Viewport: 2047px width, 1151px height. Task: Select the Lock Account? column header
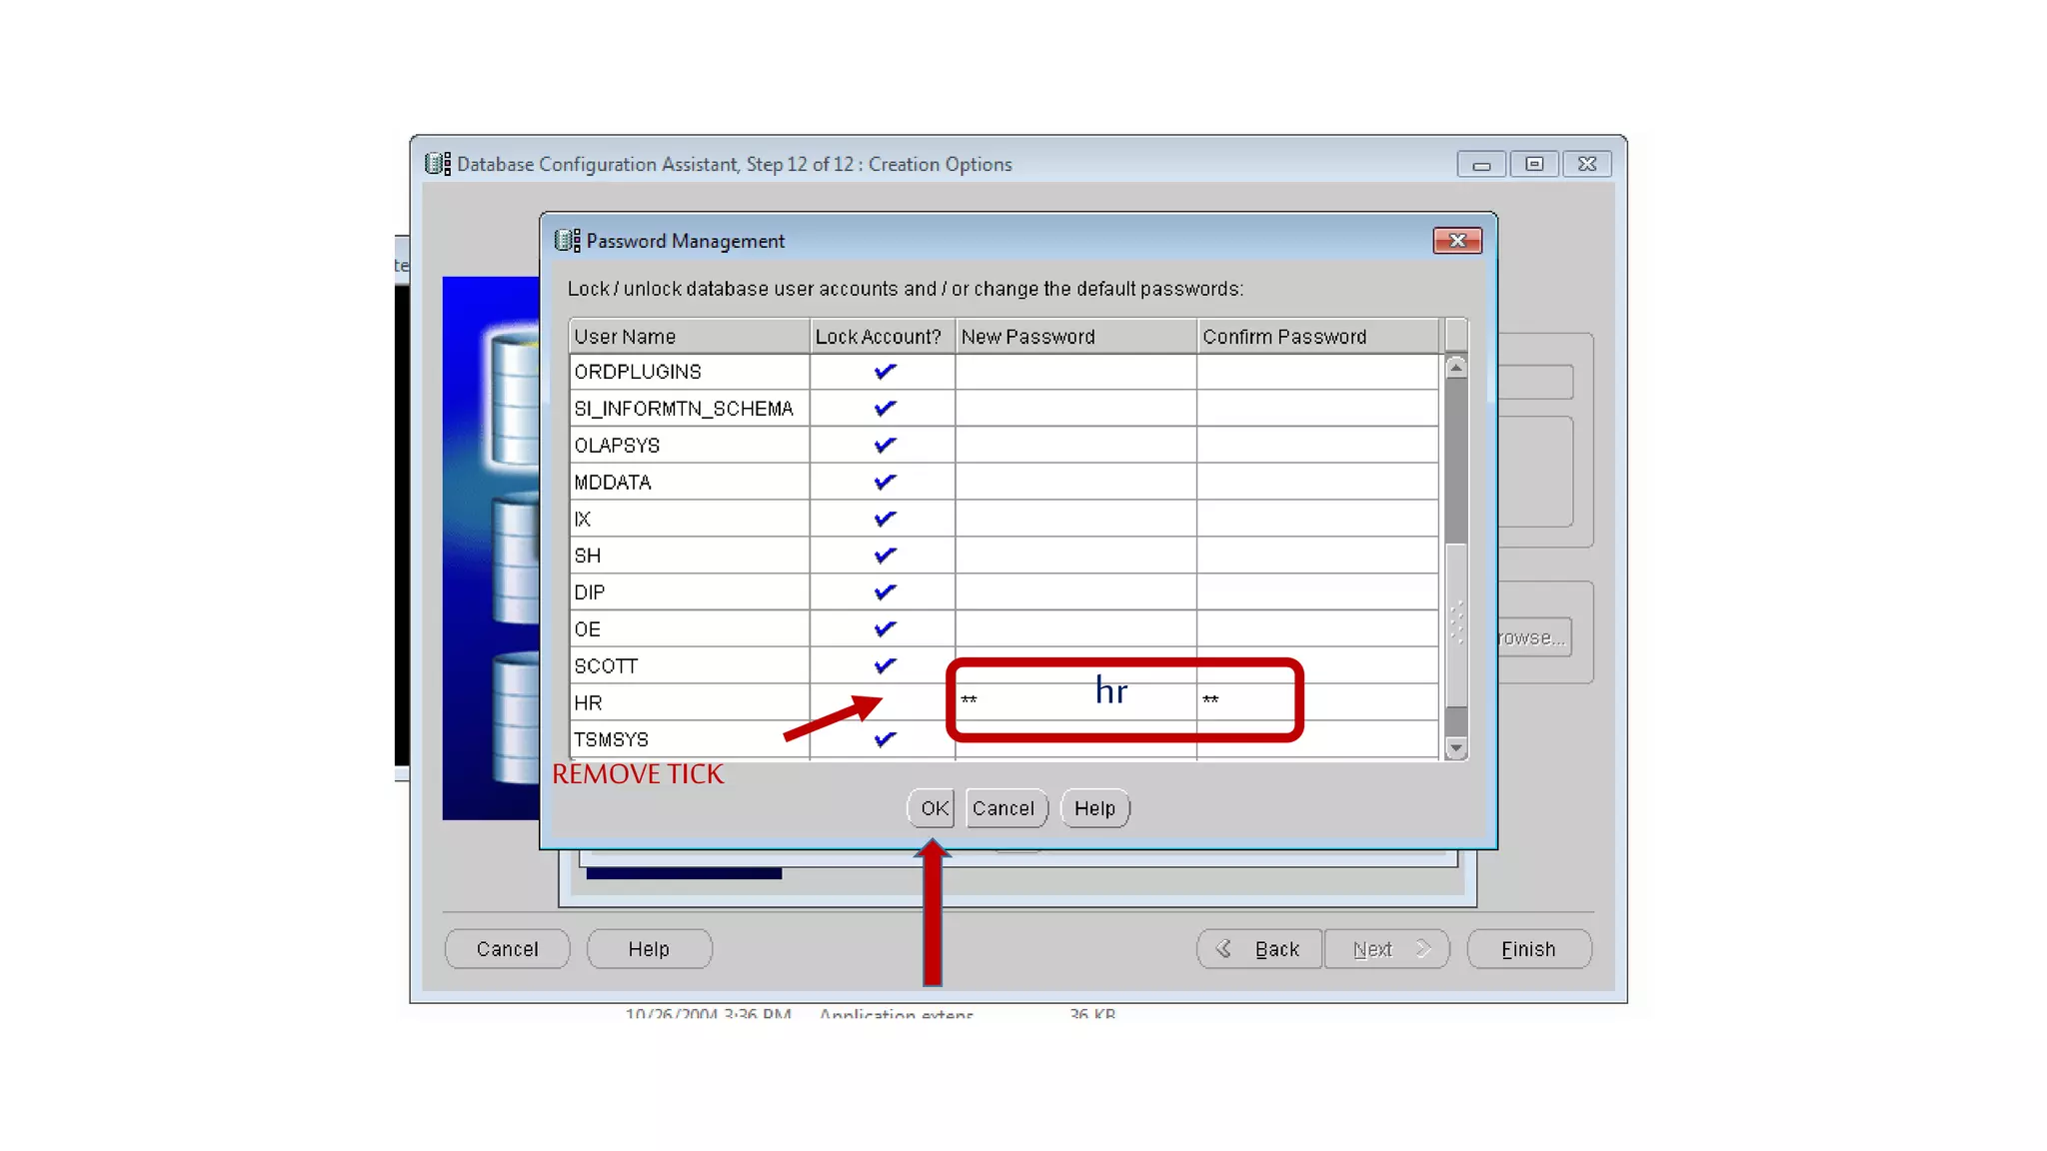click(x=883, y=337)
